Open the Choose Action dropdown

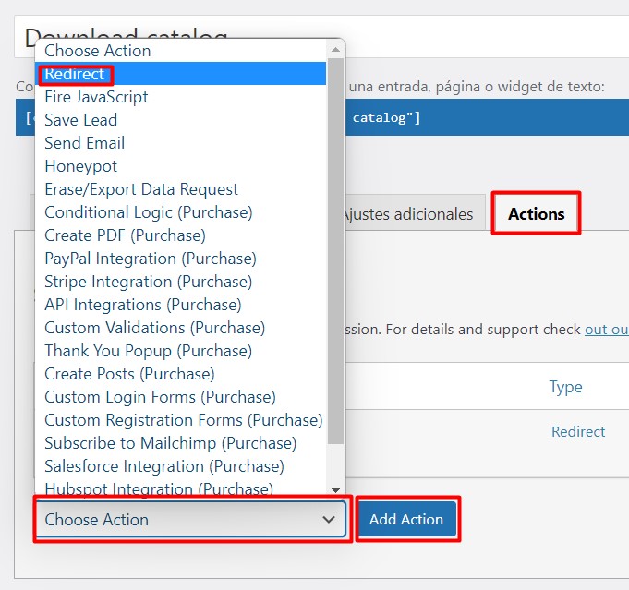[190, 520]
